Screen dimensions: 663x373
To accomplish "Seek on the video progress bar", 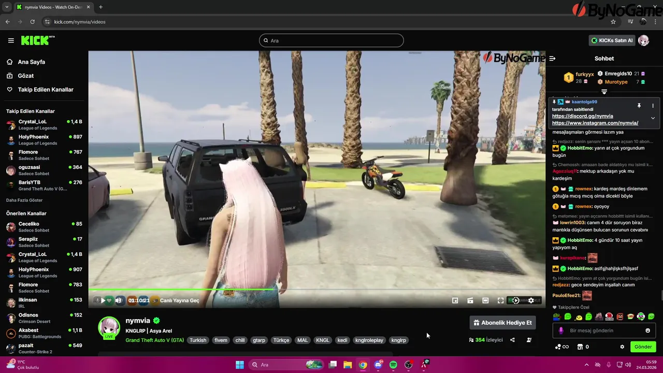I will 316,289.
